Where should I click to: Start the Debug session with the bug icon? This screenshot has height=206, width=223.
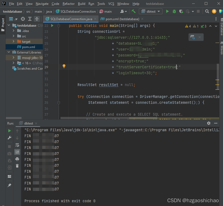pos(174,12)
